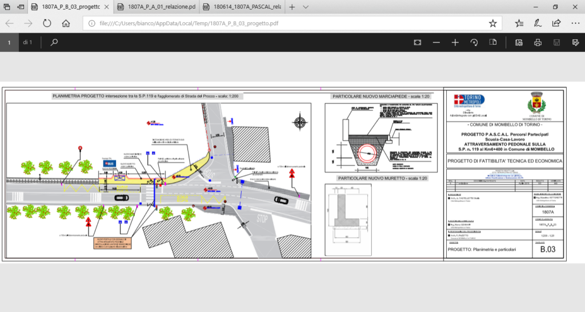Zoom in with the plus icon
This screenshot has width=585, height=312.
455,42
